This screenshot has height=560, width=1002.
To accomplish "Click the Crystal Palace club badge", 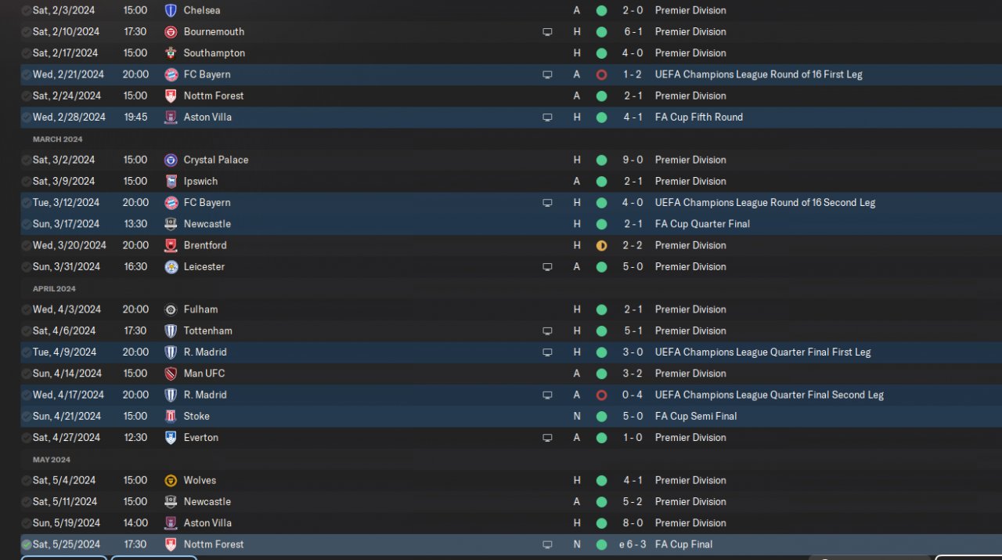I will pos(171,160).
